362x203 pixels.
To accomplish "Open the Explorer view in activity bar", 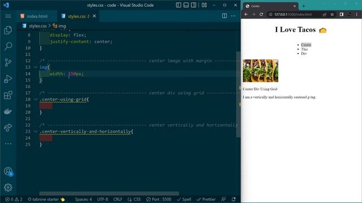I will pos(8,30).
